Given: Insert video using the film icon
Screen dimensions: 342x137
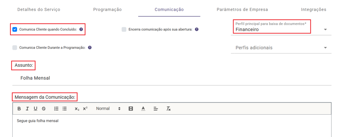Looking at the screenshot, I should click(131, 109).
